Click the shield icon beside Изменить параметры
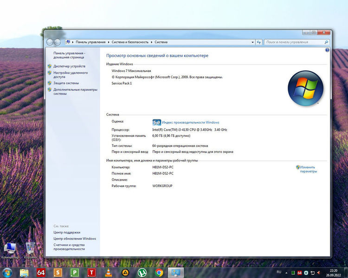 [298, 167]
